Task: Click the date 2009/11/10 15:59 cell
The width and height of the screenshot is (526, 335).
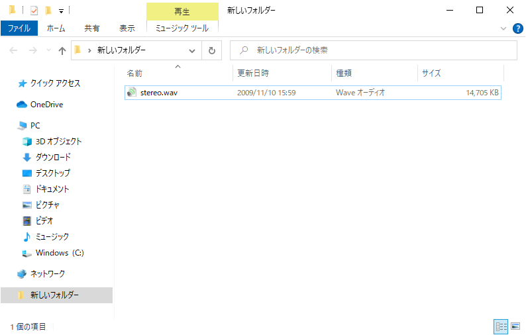Action: (266, 93)
